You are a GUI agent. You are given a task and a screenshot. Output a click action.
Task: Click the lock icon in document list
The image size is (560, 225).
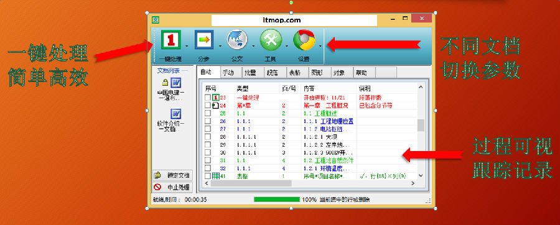(165, 83)
